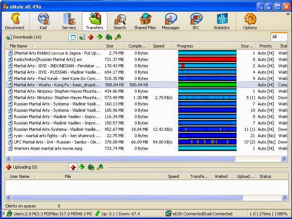The image size is (292, 219).
Task: Open the Servers window
Action: [x=69, y=21]
